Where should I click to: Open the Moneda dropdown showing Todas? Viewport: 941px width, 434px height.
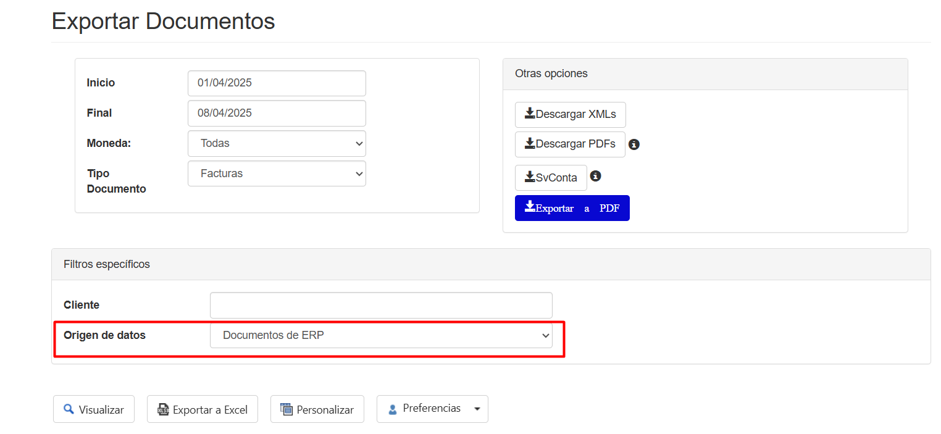coord(277,143)
